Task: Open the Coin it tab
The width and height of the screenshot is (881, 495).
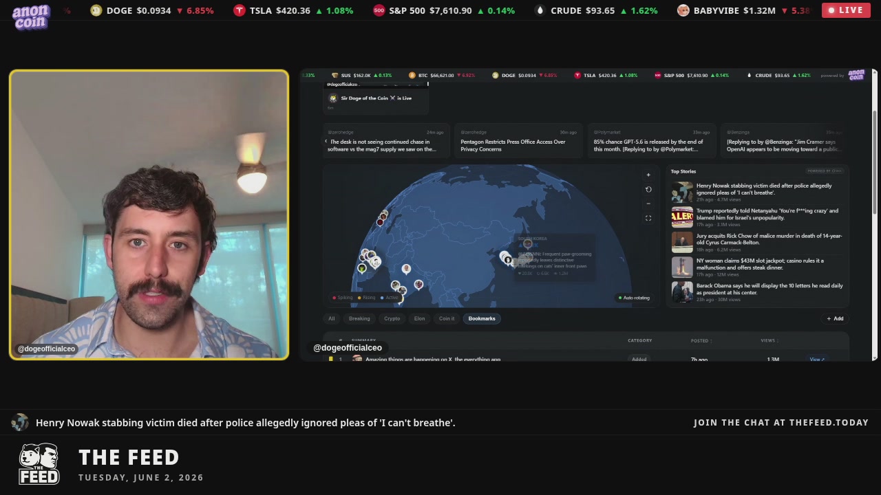Action: click(447, 318)
